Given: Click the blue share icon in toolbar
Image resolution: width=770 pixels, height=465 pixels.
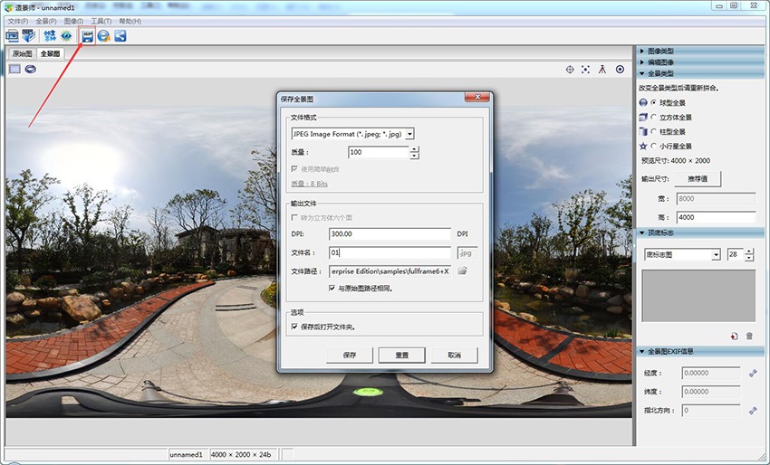Looking at the screenshot, I should click(120, 36).
